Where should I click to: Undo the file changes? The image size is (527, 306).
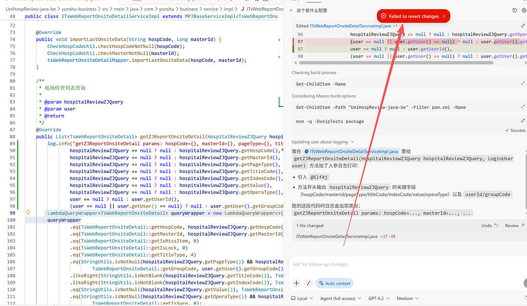(x=490, y=226)
